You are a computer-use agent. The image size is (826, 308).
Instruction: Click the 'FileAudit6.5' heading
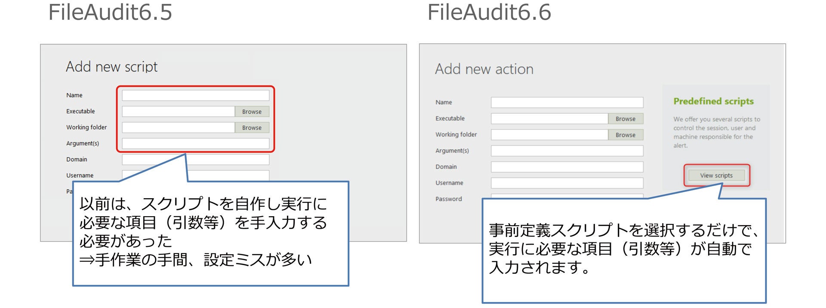point(110,12)
